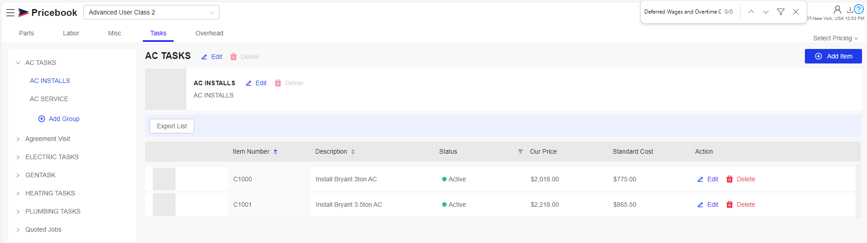
Task: Click the Export List button
Action: coord(172,126)
